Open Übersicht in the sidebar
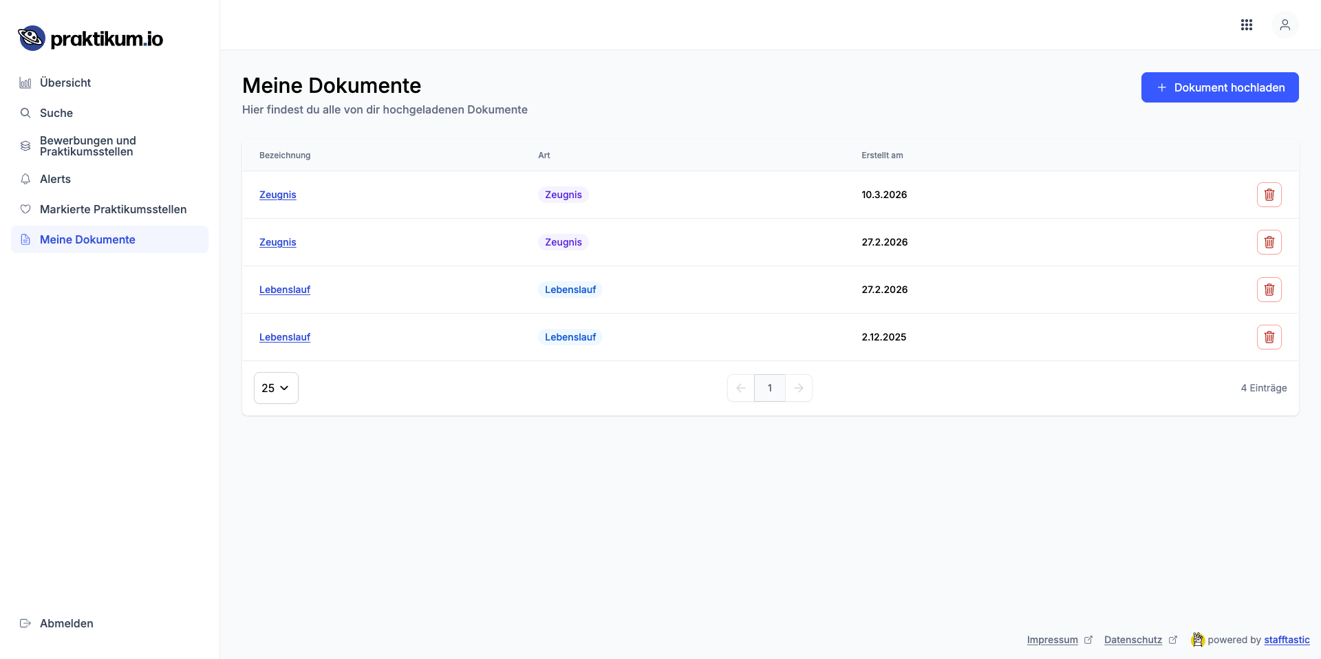 (65, 83)
